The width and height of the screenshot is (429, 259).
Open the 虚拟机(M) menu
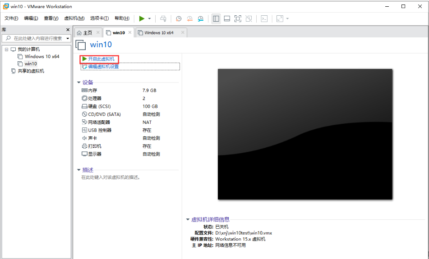[74, 18]
